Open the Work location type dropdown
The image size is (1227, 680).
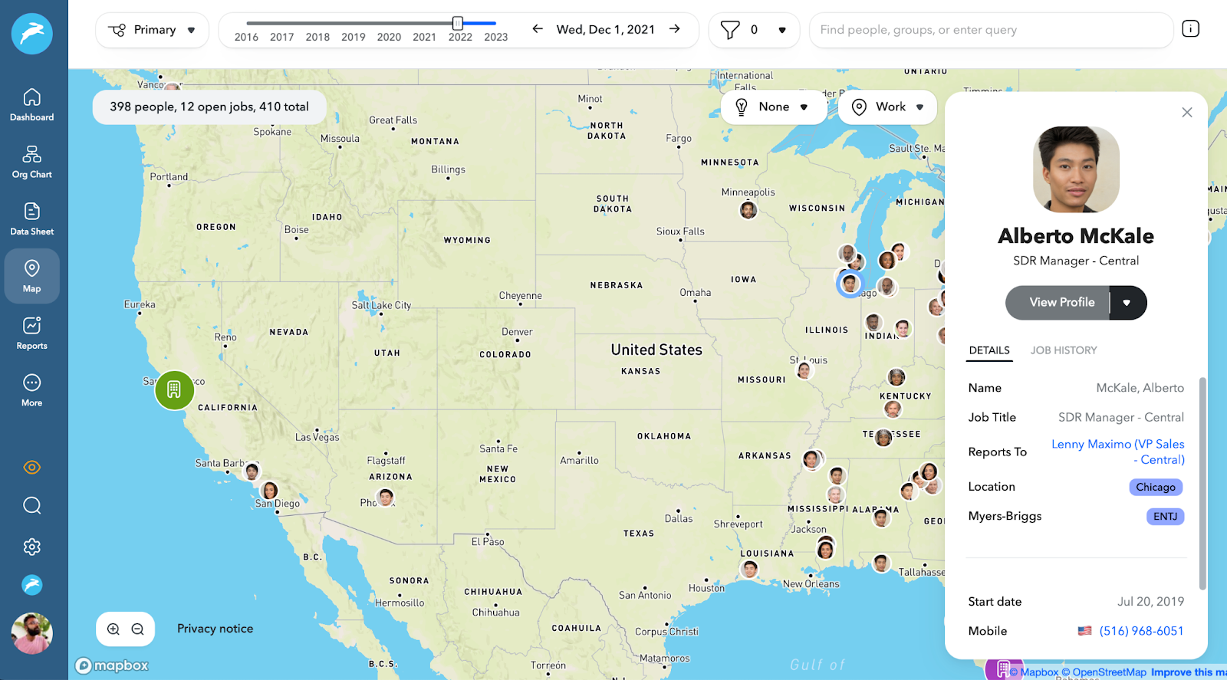(x=888, y=107)
